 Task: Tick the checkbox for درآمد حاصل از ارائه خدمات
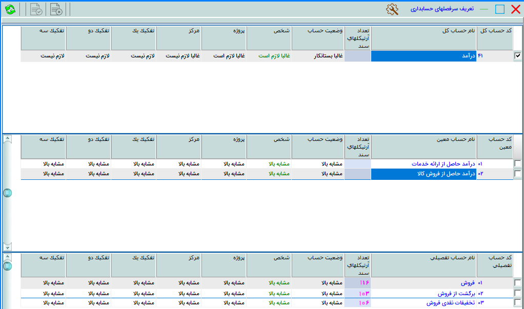(x=518, y=163)
